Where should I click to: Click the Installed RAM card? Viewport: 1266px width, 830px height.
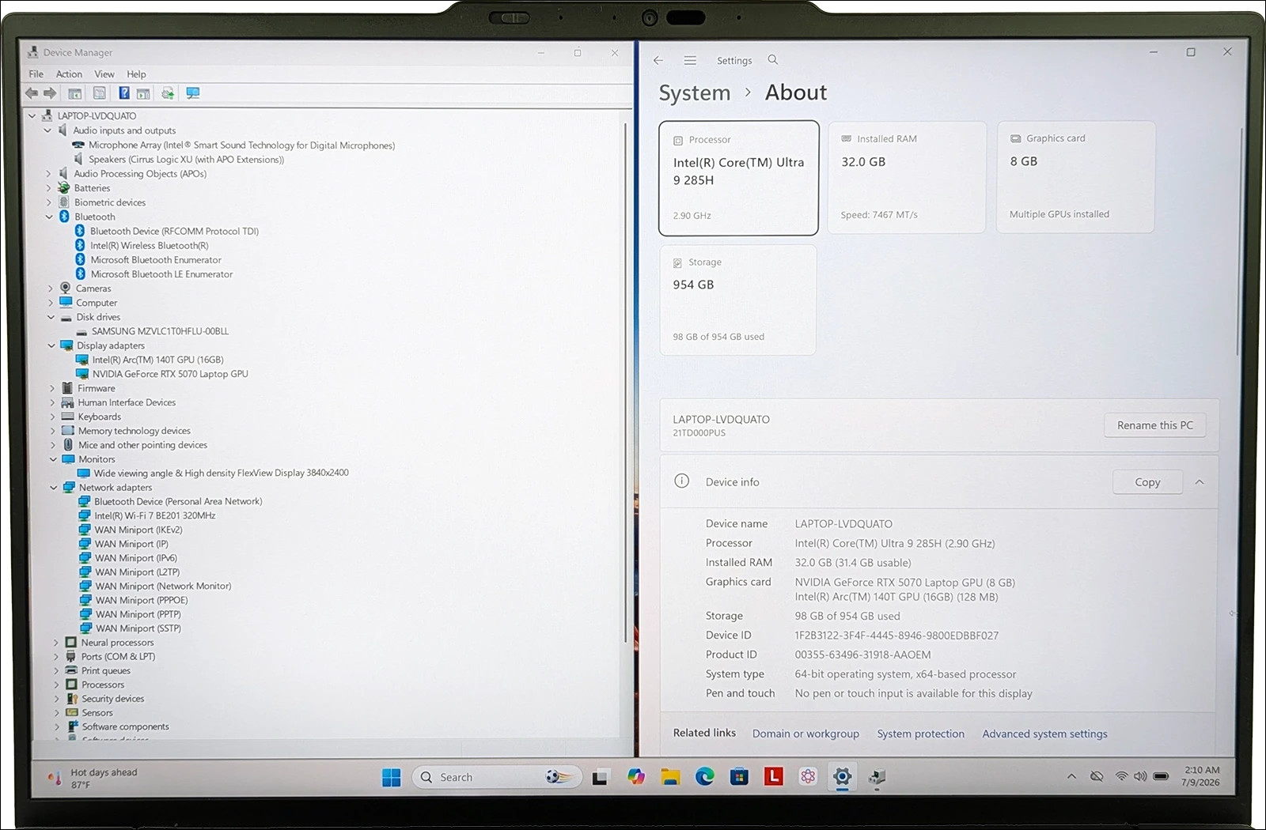pyautogui.click(x=907, y=177)
